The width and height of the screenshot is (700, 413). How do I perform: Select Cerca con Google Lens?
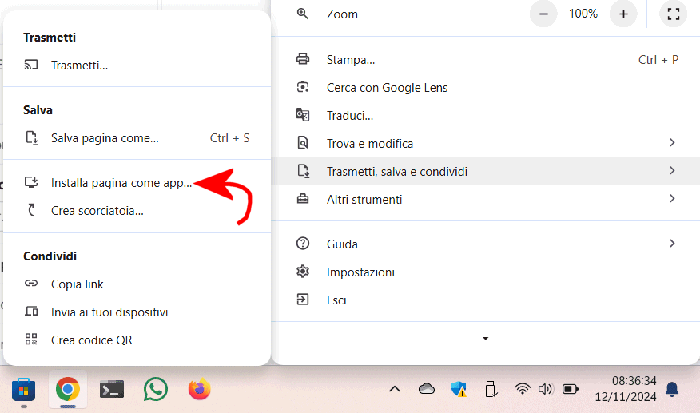coord(486,88)
